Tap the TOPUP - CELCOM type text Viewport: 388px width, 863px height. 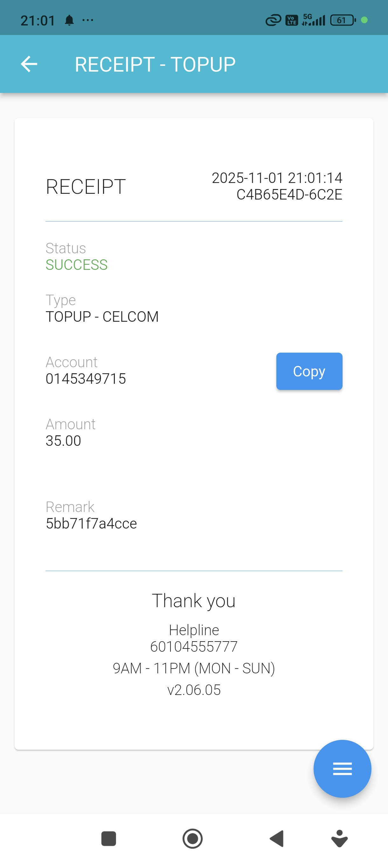pos(102,317)
